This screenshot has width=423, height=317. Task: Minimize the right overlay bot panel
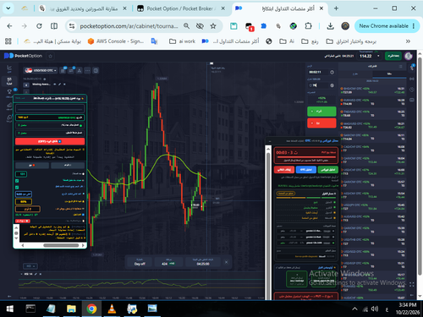coord(270,141)
